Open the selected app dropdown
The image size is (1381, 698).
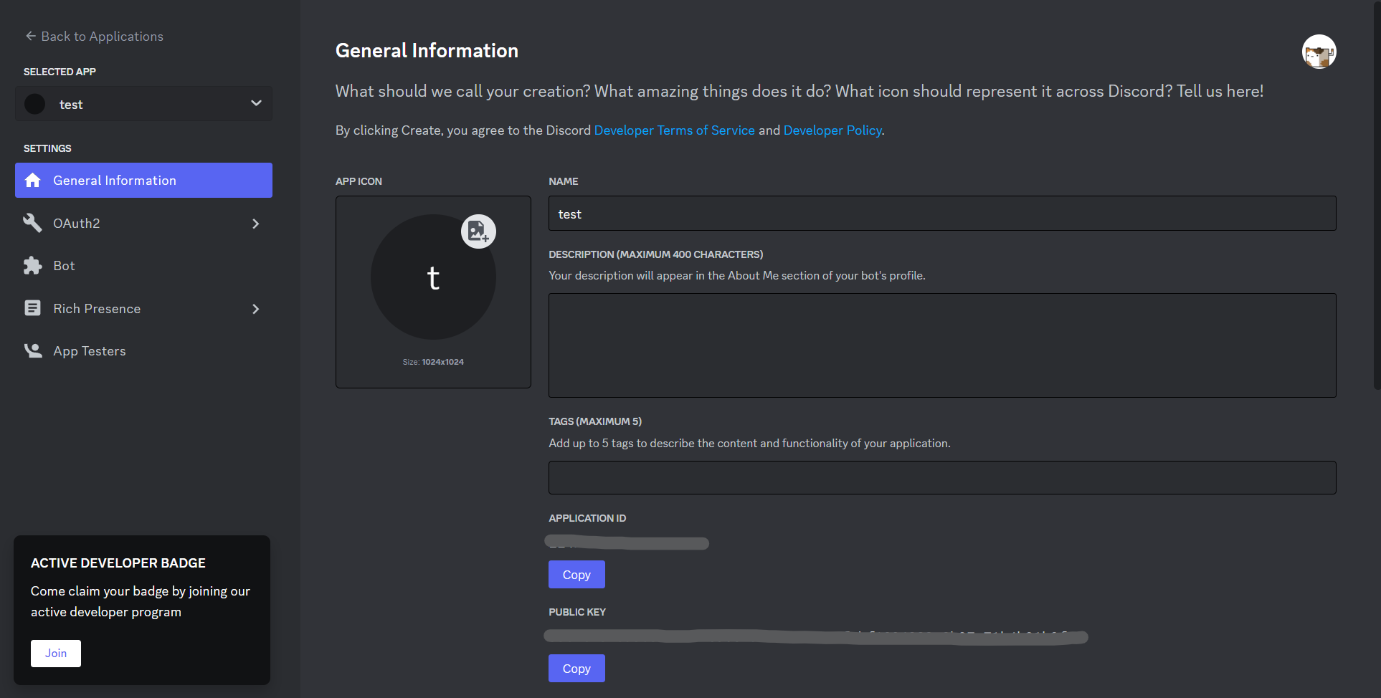coord(143,104)
